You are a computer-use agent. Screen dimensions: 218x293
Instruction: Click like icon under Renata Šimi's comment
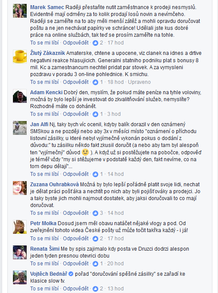(x=95, y=264)
